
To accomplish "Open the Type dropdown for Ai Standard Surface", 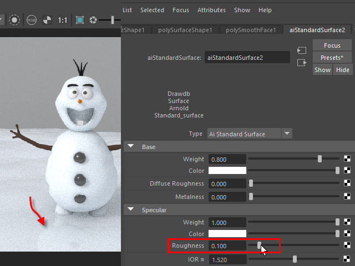I will coord(287,134).
